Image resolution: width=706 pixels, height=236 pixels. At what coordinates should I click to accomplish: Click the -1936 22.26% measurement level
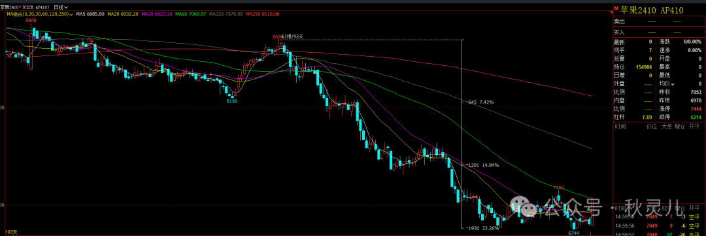(x=483, y=228)
